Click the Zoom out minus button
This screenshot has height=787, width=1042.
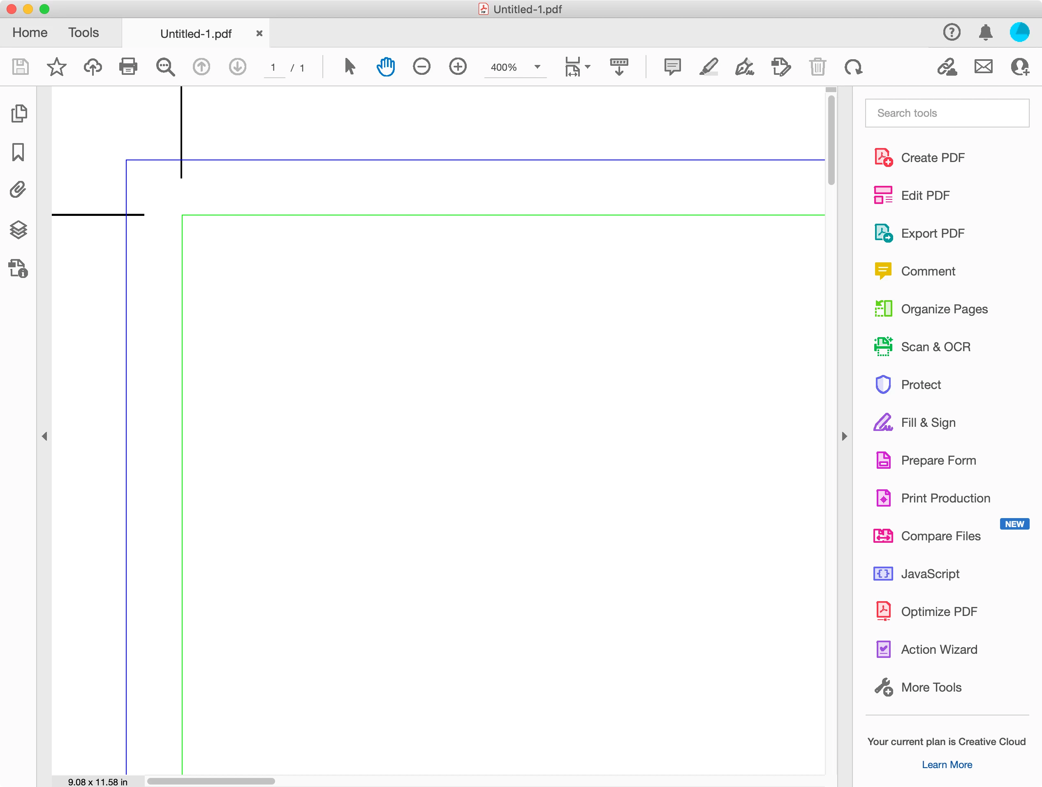point(421,67)
